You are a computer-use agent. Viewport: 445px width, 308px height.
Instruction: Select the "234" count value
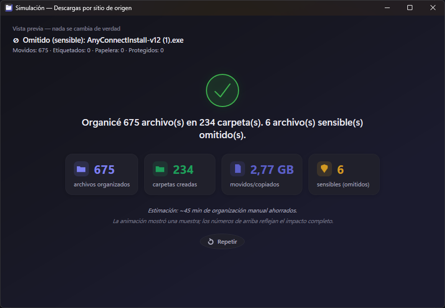point(183,170)
